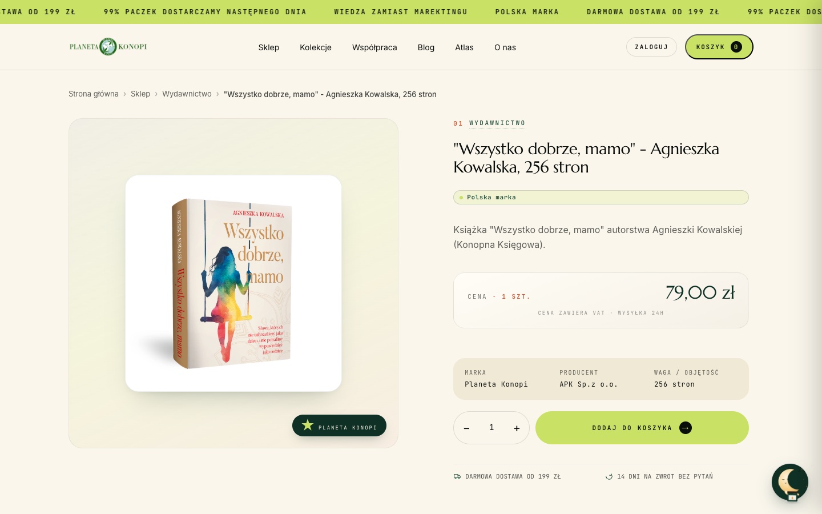Open the Koszyk cart button
This screenshot has width=822, height=514.
click(719, 47)
